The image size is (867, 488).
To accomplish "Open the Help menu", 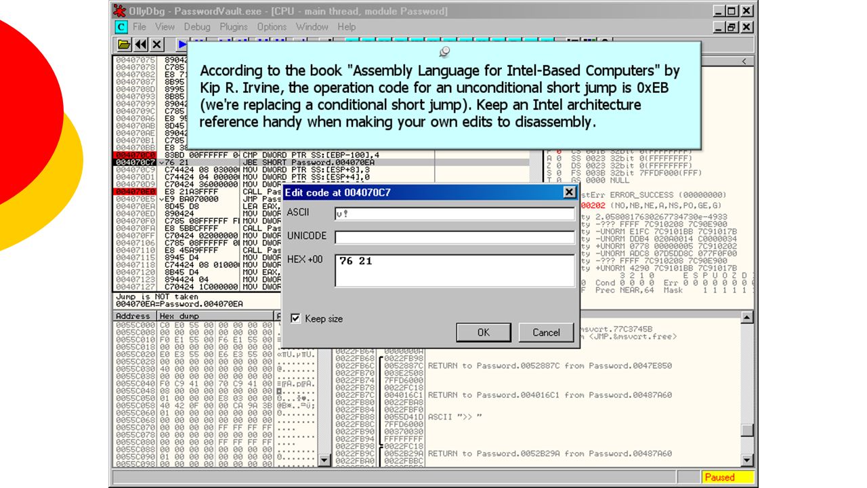I will 347,27.
